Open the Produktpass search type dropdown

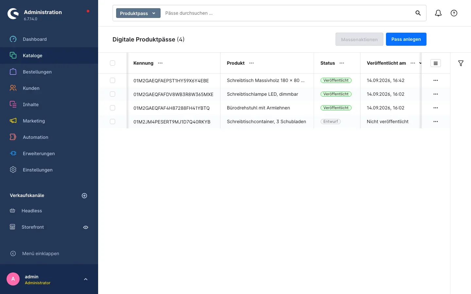tap(138, 13)
